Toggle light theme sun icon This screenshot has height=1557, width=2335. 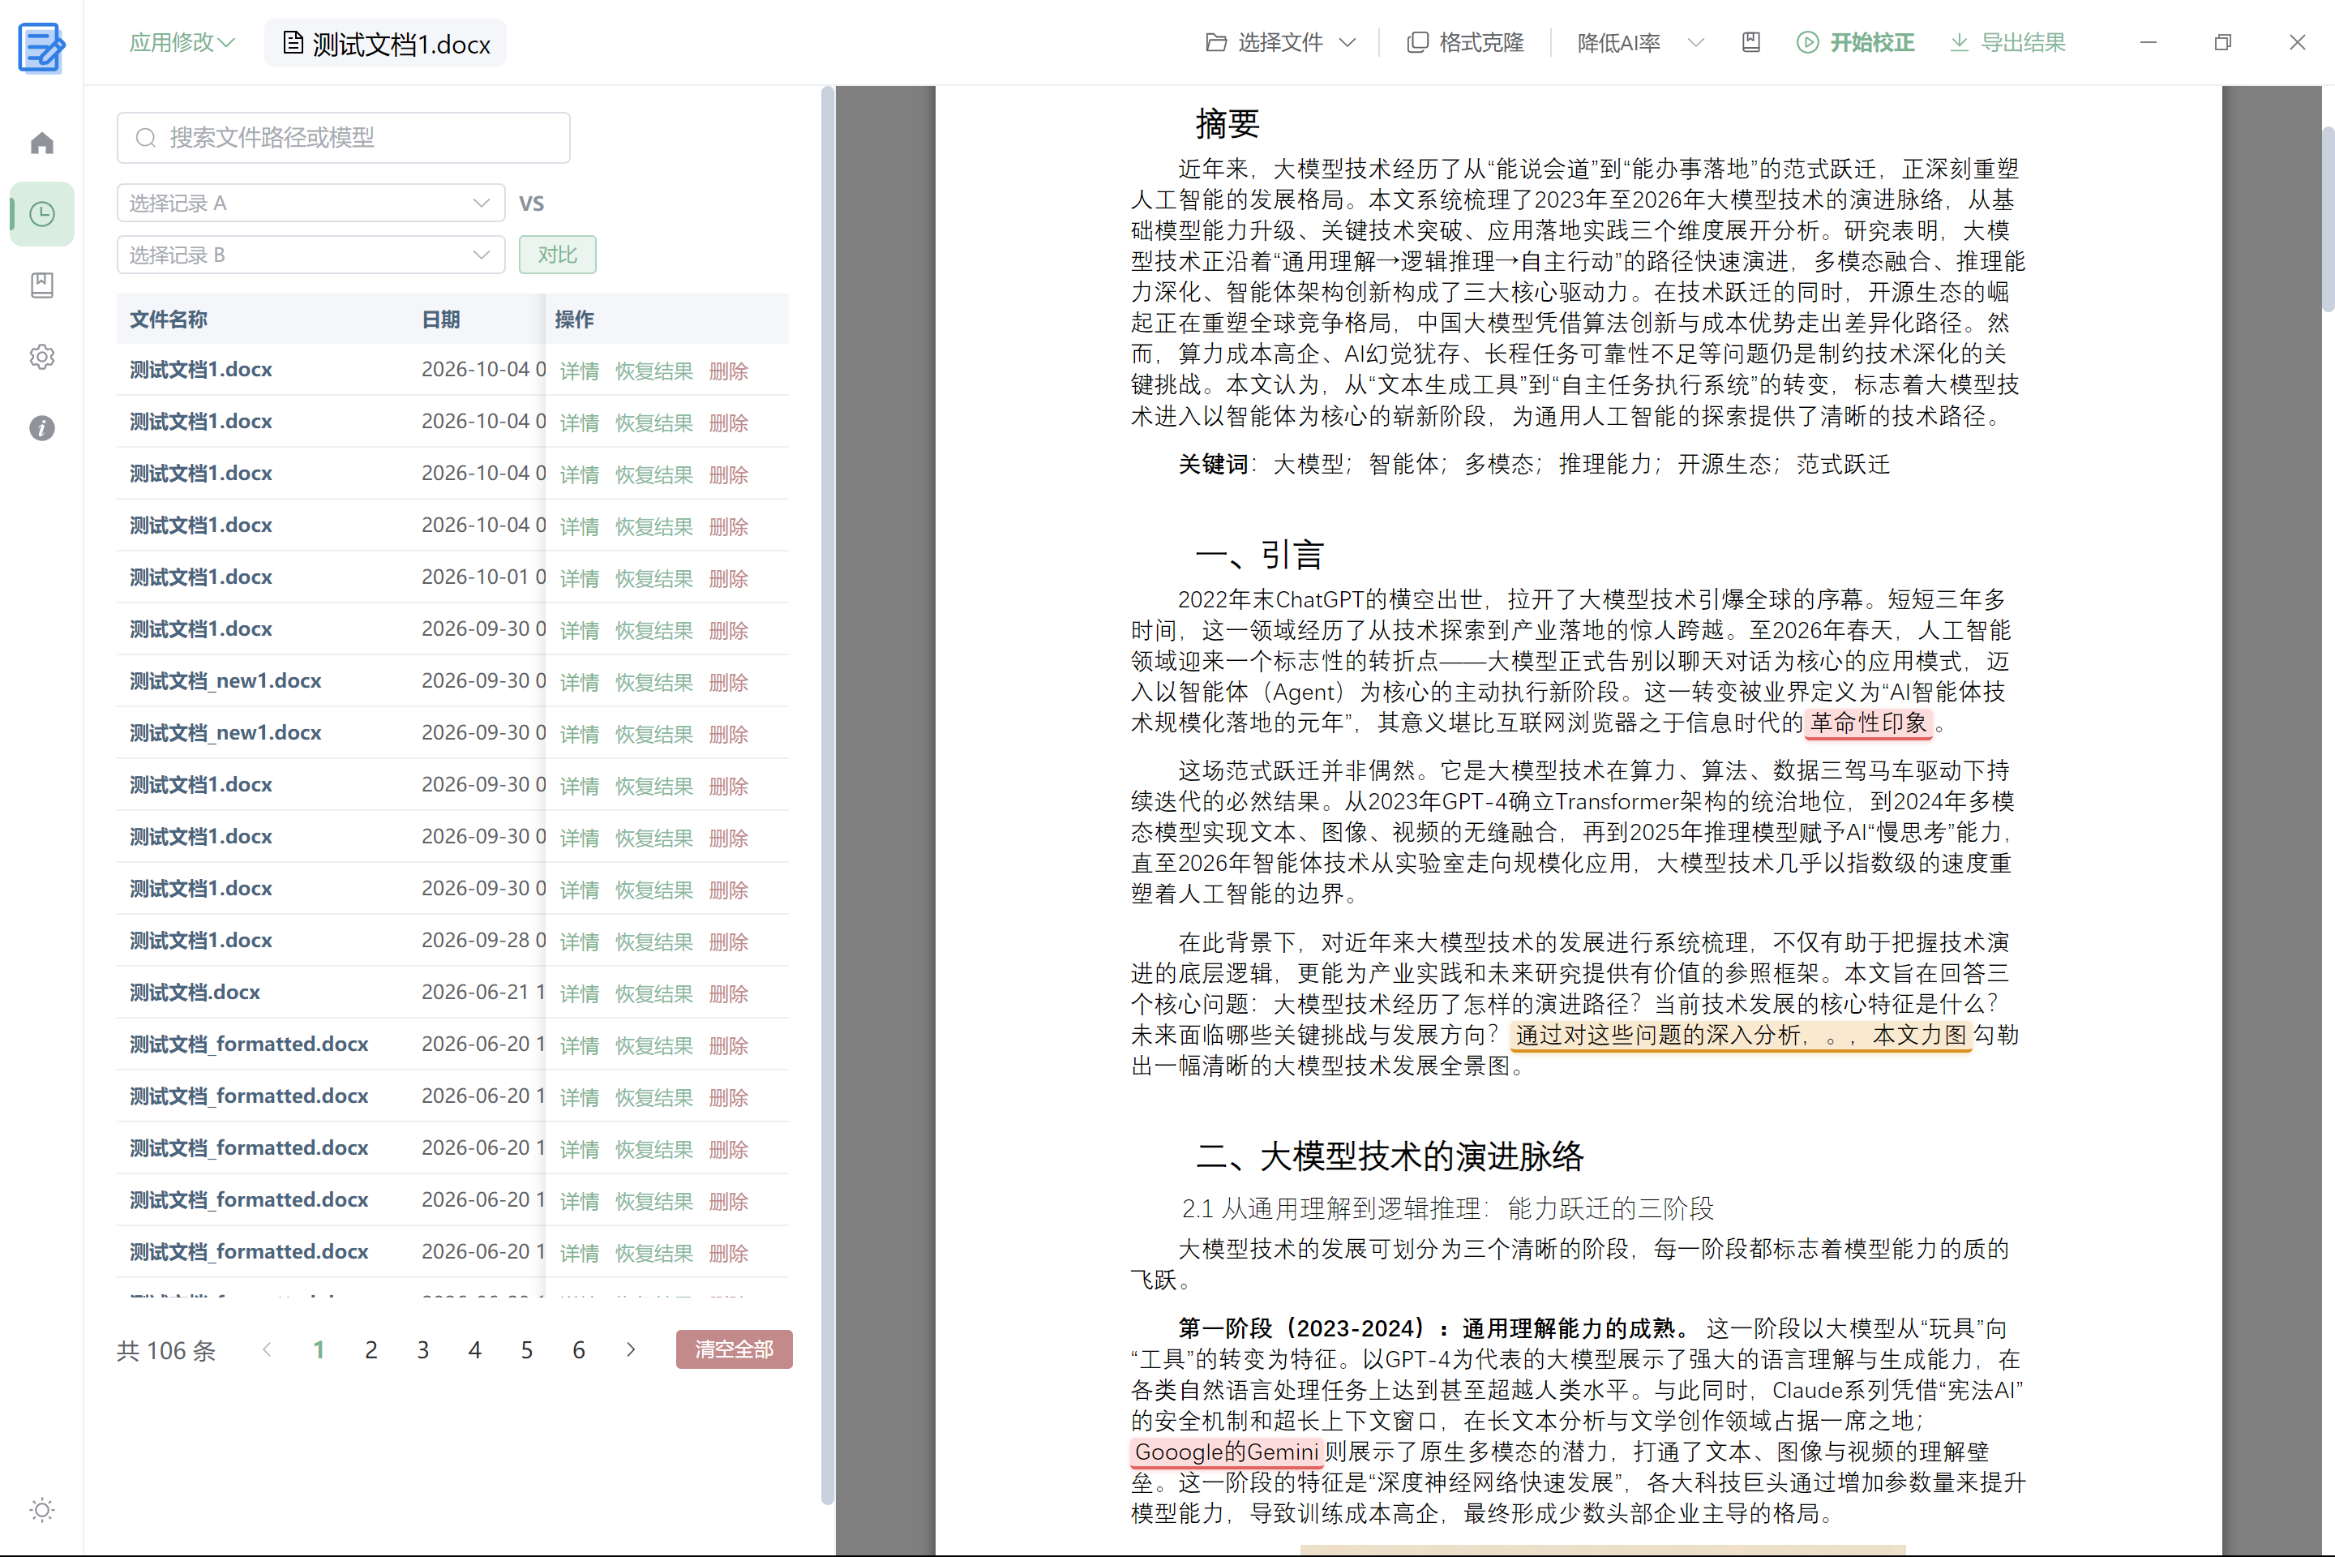(x=41, y=1509)
